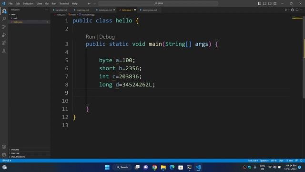Click the VS Code logo in title bar
This screenshot has height=172, width=305.
point(3,3)
